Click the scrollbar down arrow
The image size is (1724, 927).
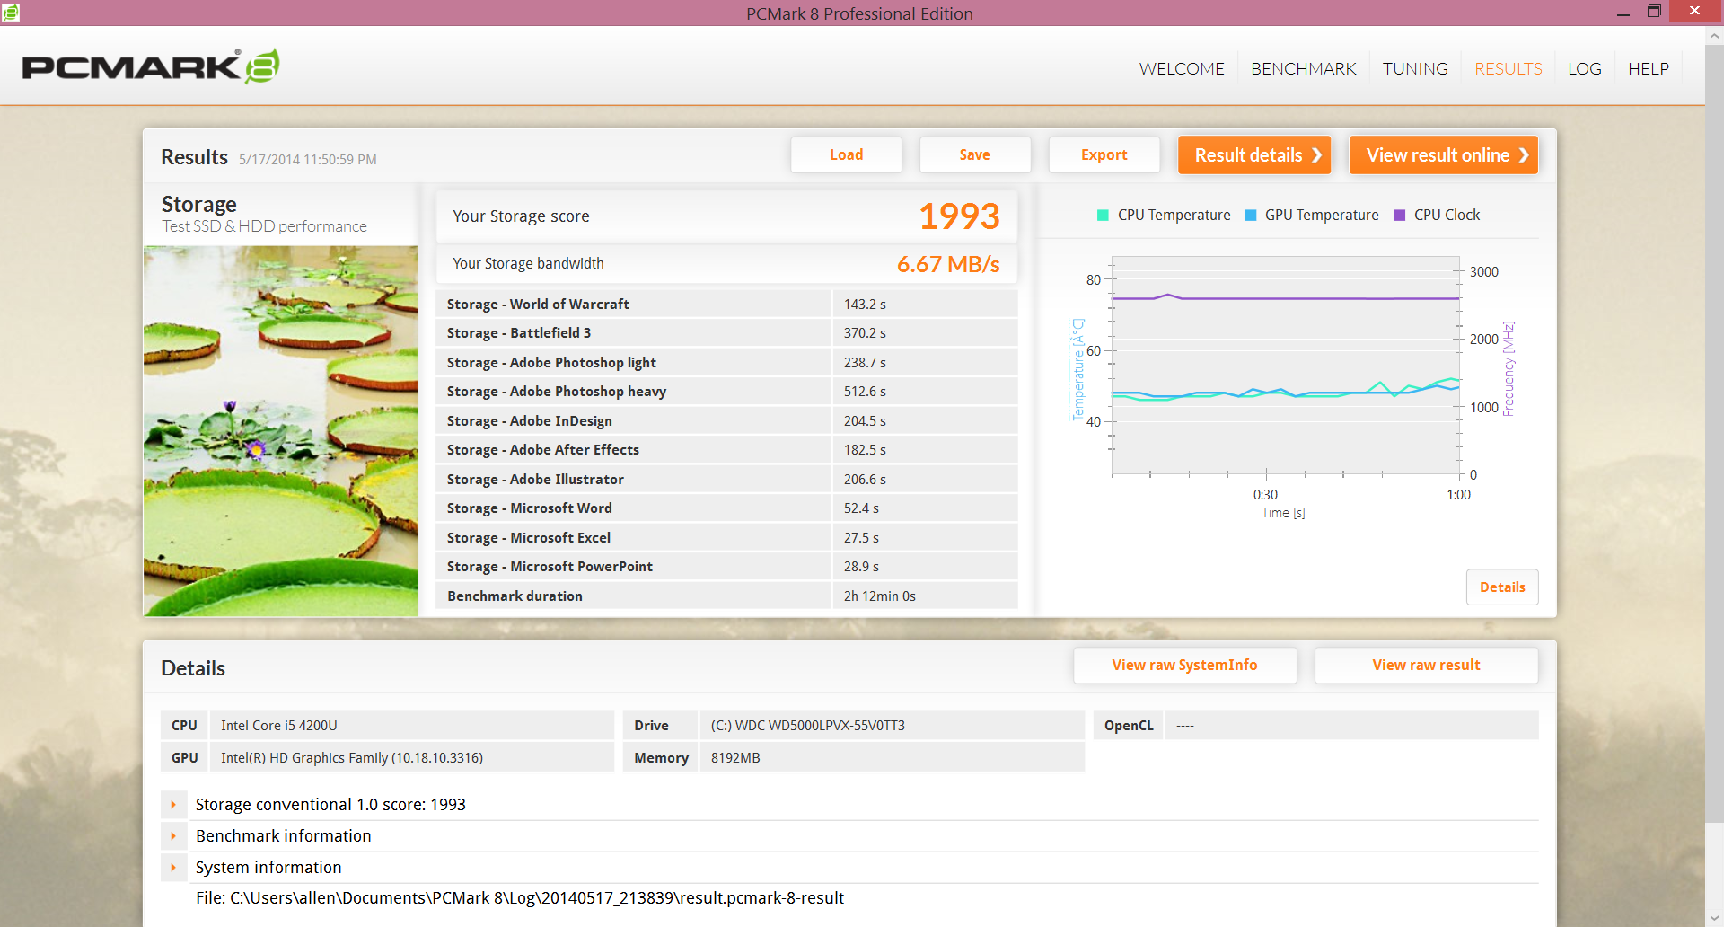coord(1714,917)
